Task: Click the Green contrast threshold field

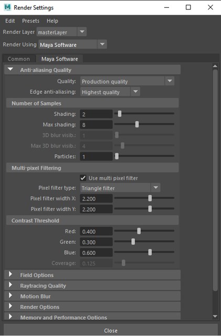Action: [96, 242]
